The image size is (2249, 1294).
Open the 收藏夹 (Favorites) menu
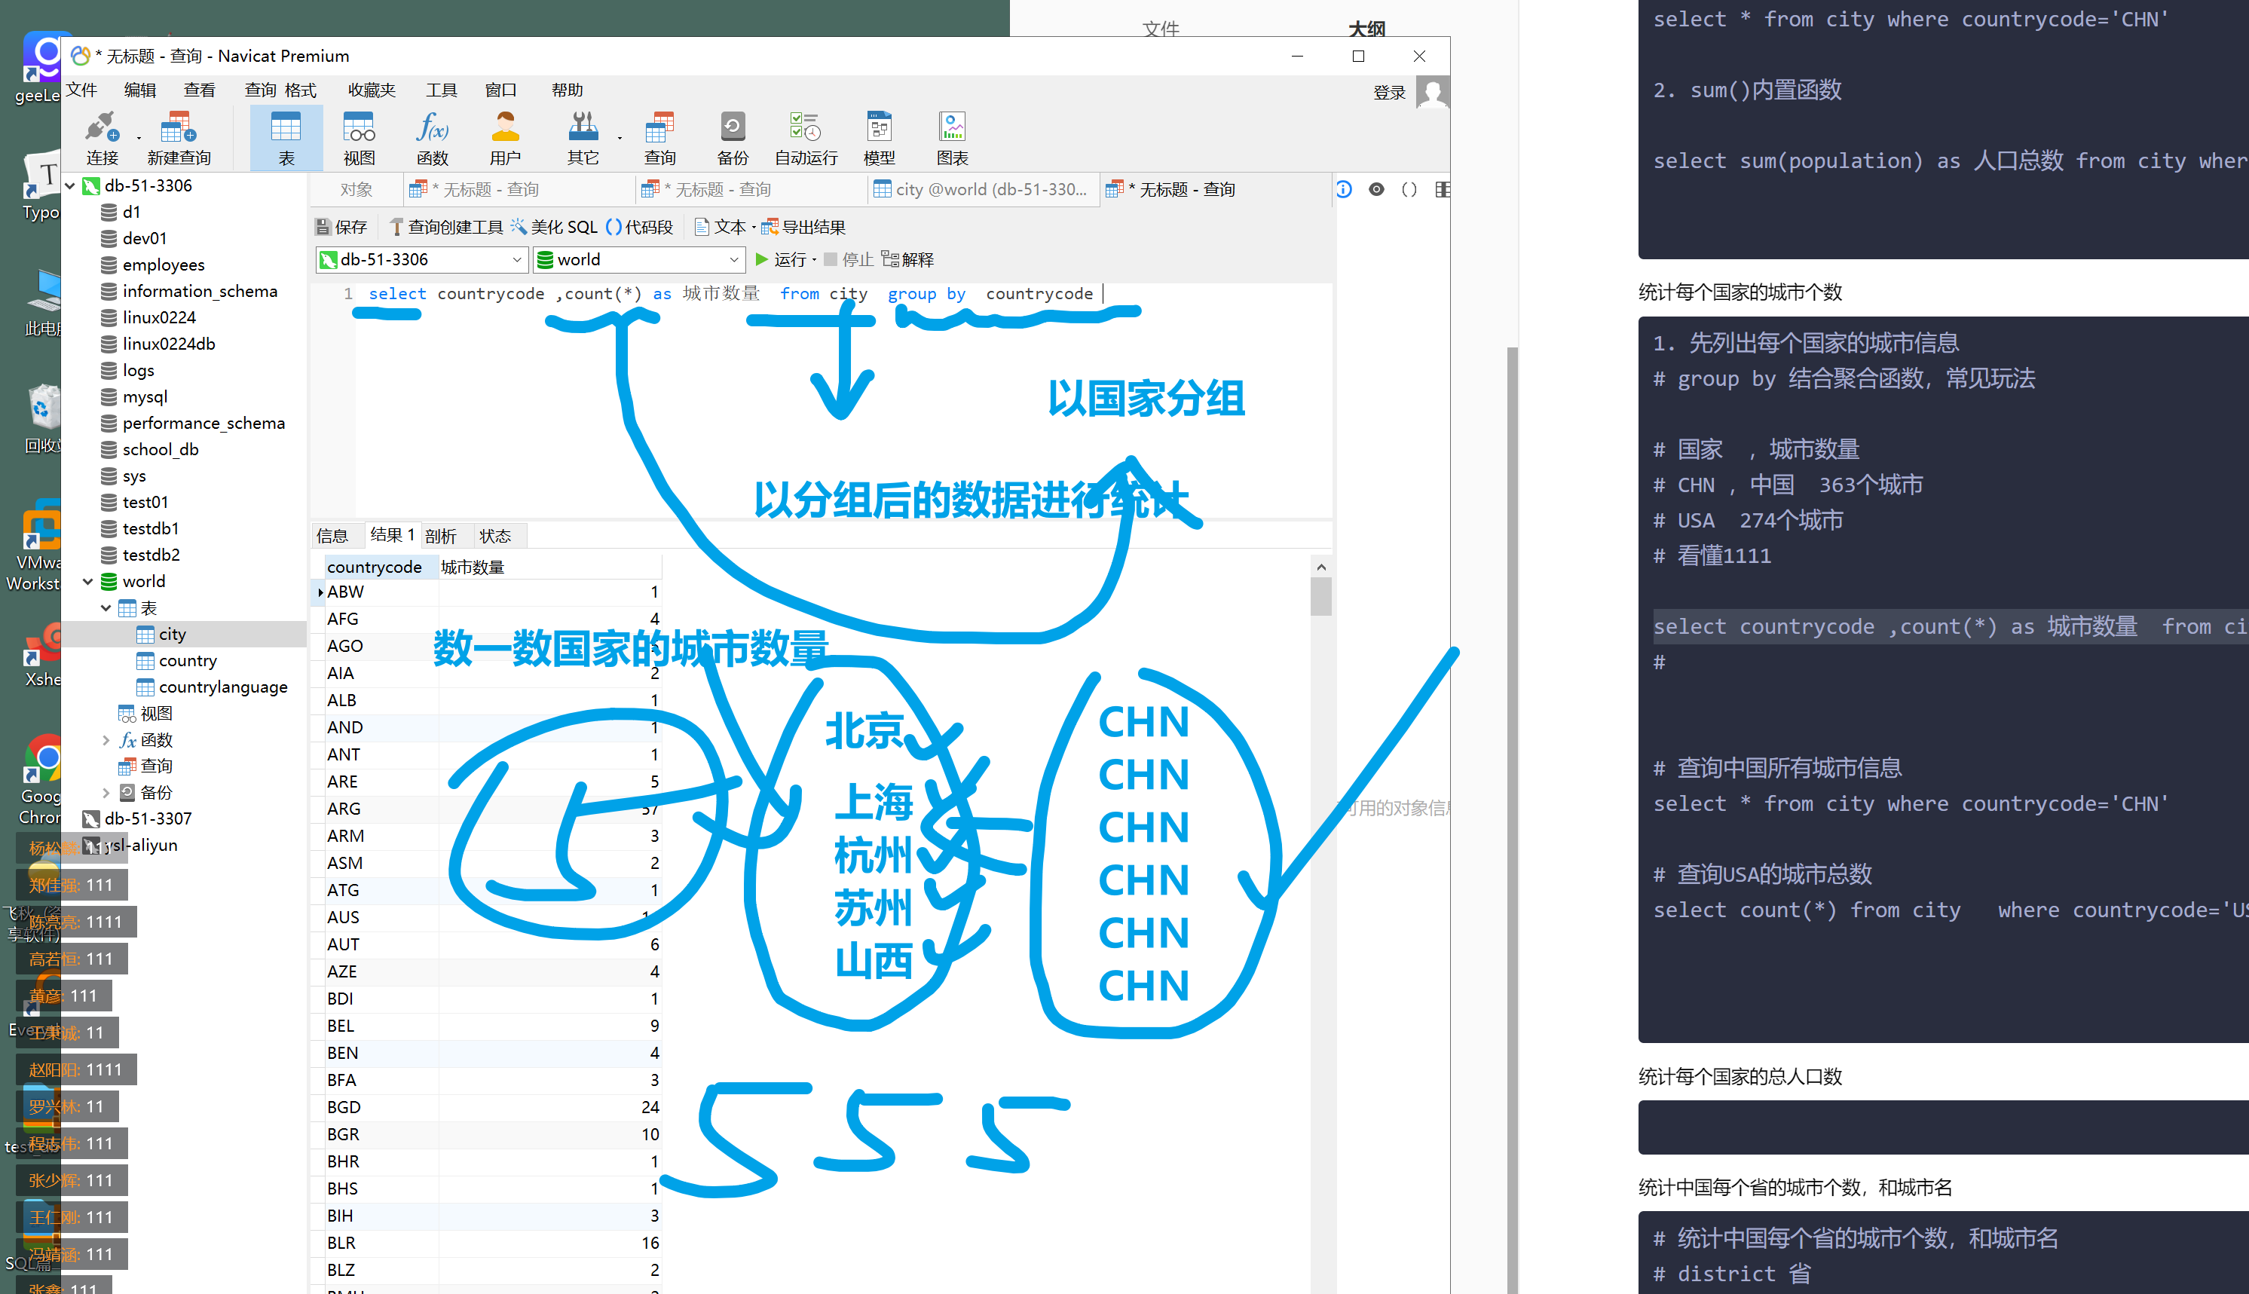pyautogui.click(x=371, y=90)
